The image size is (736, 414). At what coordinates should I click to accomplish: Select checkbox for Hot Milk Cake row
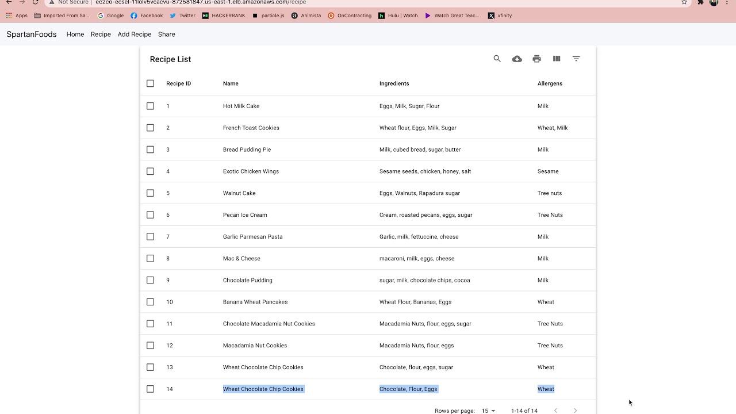click(150, 106)
